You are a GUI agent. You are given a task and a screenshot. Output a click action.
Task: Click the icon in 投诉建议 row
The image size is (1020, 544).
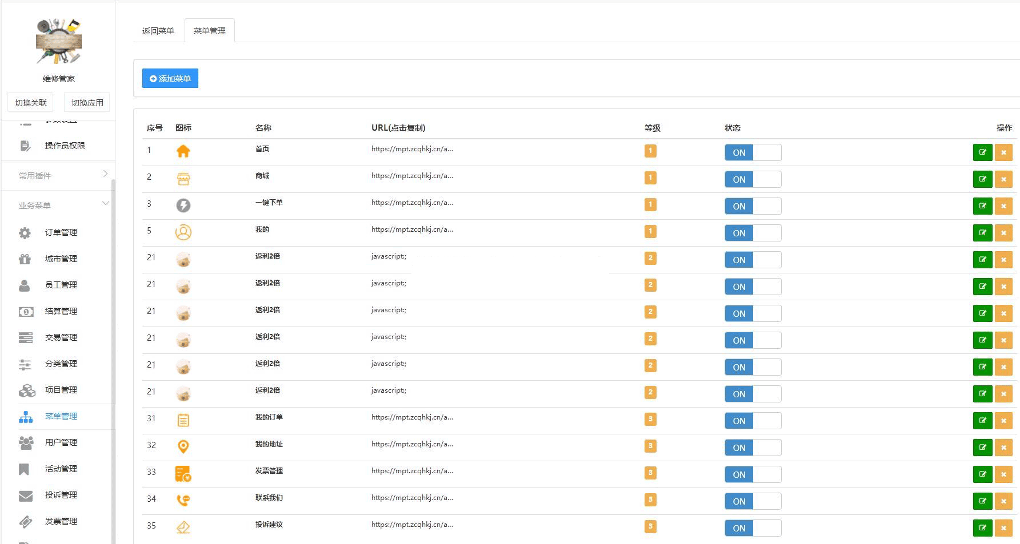183,527
